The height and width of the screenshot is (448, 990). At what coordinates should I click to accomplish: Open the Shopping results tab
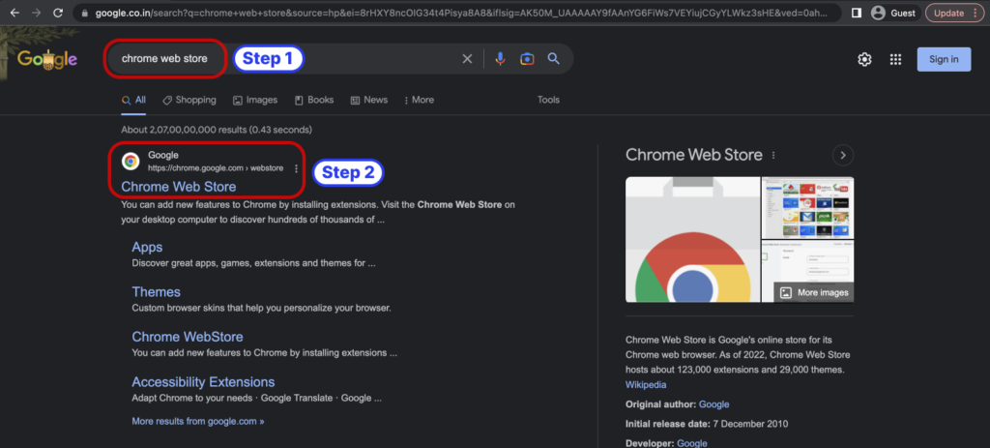[189, 100]
